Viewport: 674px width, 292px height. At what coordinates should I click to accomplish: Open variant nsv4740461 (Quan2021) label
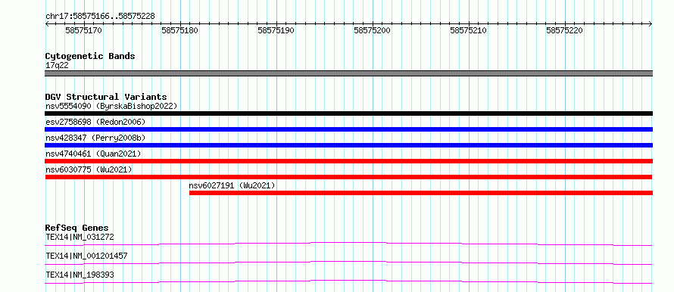click(x=93, y=154)
